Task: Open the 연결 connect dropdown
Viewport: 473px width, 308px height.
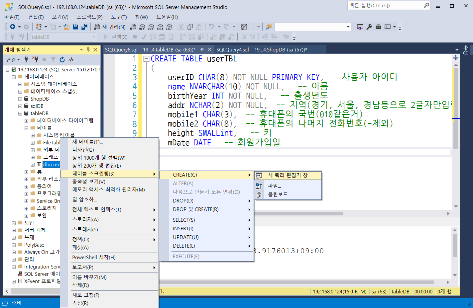Action: 13,59
